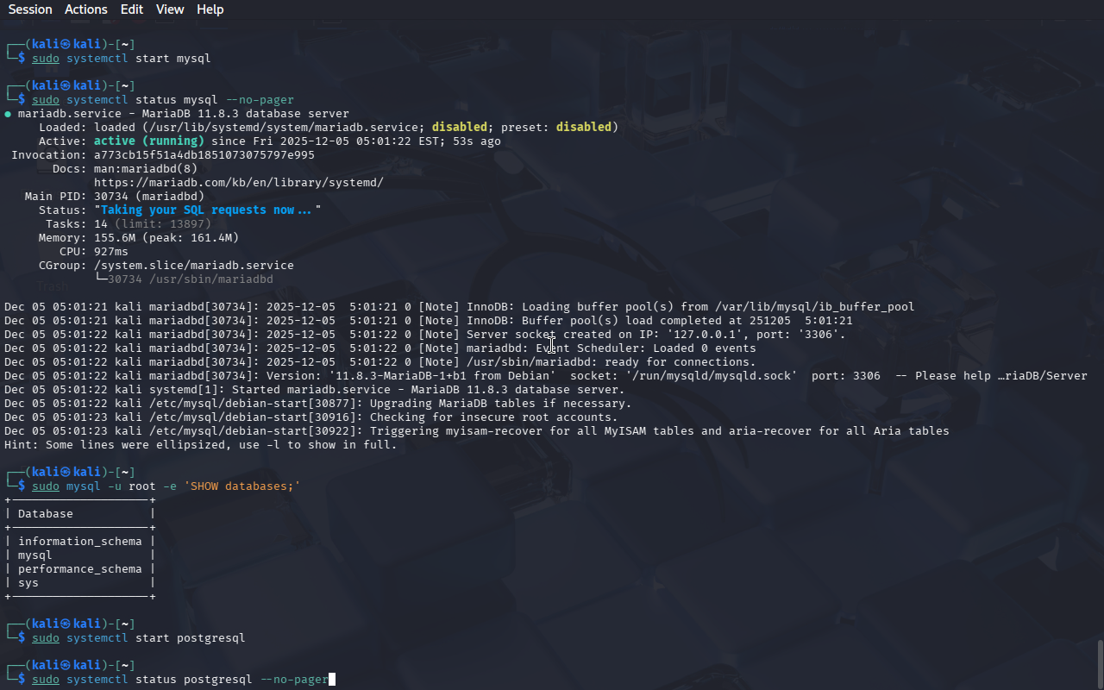Open the mariadb.com systemd documentation URL
The width and height of the screenshot is (1104, 690).
tap(238, 183)
